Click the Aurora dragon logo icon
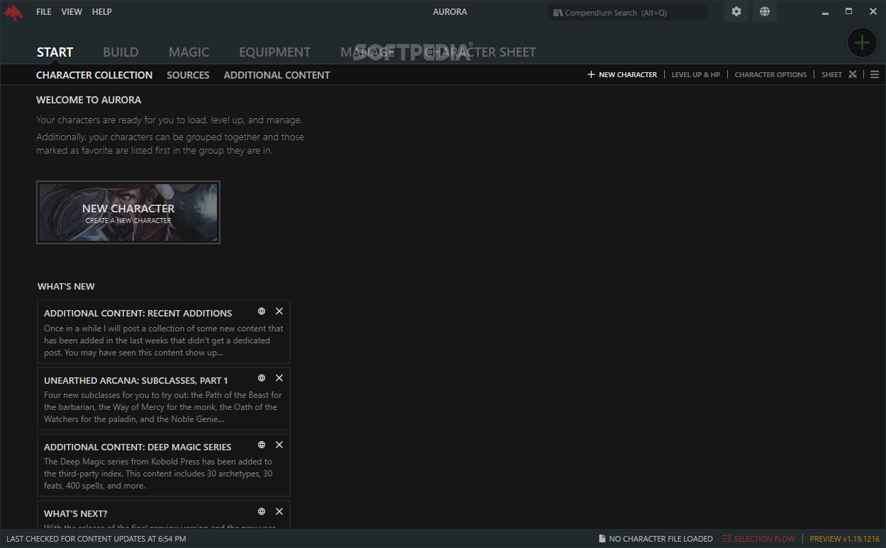The image size is (886, 548). 13,13
